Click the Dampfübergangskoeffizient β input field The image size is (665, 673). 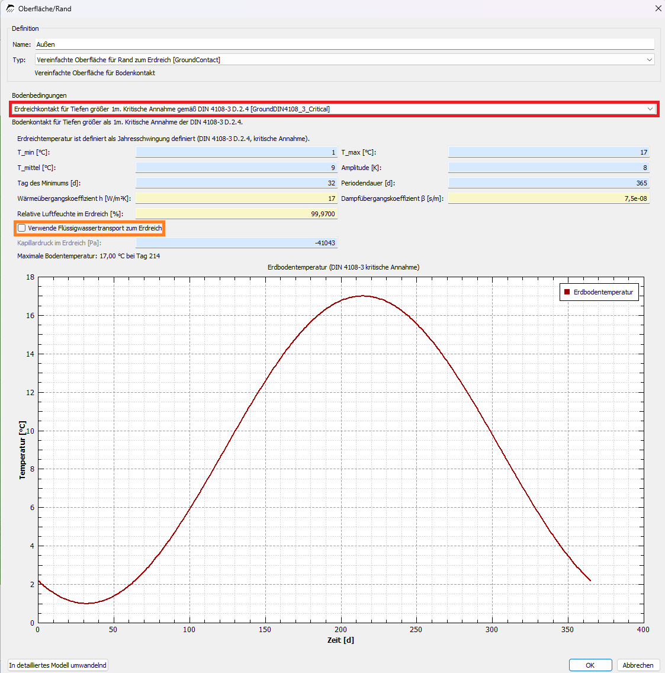[x=549, y=198]
